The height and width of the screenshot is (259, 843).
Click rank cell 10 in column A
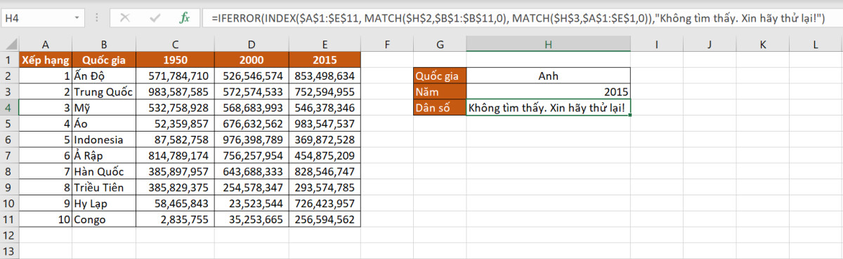point(46,220)
